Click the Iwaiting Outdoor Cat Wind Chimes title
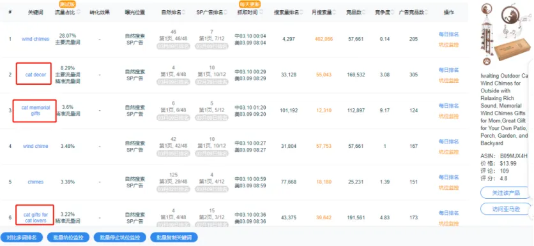This screenshot has height=246, width=534. [x=505, y=110]
